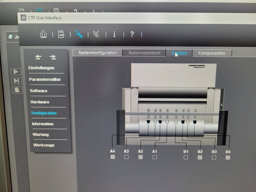Click the play arrow button on left edge

click(15, 72)
